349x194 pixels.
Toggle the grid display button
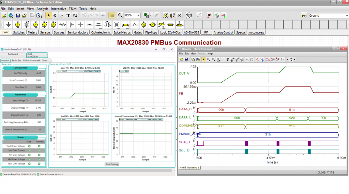pyautogui.click(x=111, y=15)
